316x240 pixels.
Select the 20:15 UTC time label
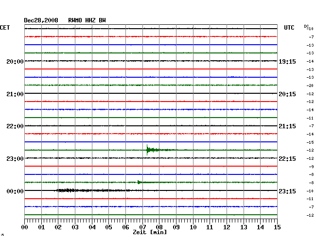(x=287, y=94)
